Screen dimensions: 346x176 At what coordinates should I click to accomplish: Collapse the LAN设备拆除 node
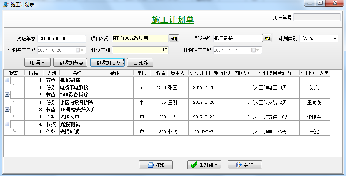(7, 95)
